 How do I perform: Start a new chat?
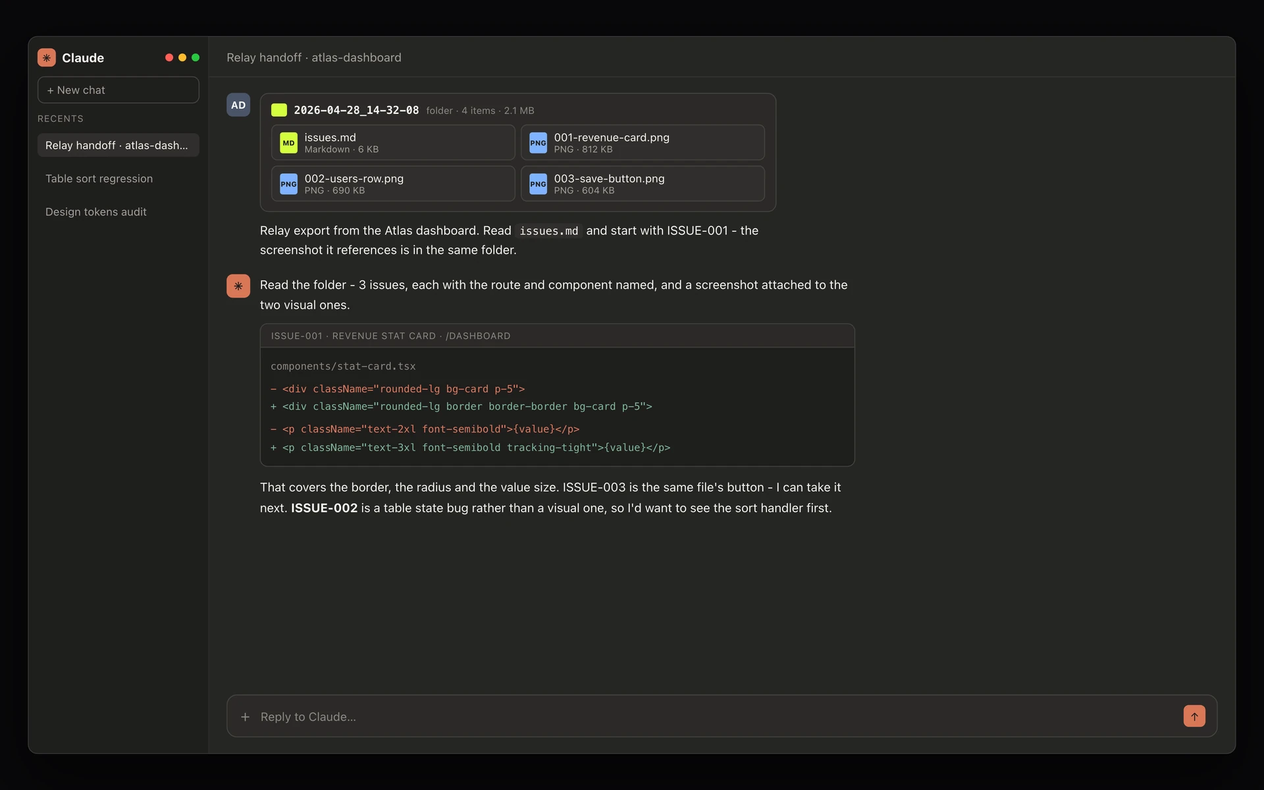118,90
